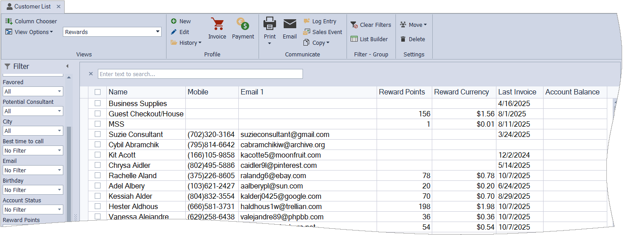Click Clear Filters button

371,25
